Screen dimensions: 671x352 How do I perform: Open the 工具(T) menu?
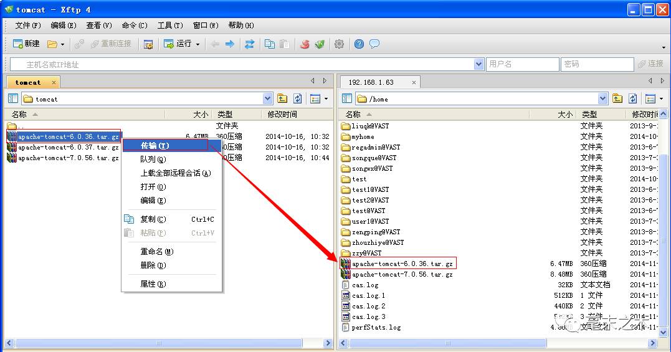(x=170, y=26)
